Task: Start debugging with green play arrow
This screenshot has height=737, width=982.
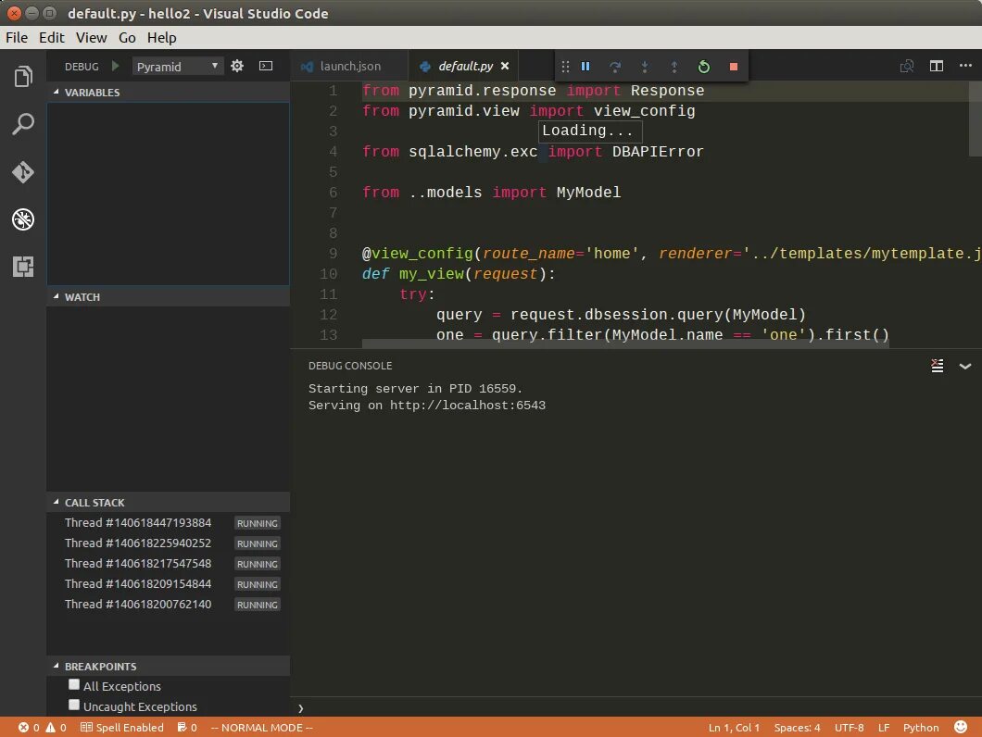Action: coord(115,66)
